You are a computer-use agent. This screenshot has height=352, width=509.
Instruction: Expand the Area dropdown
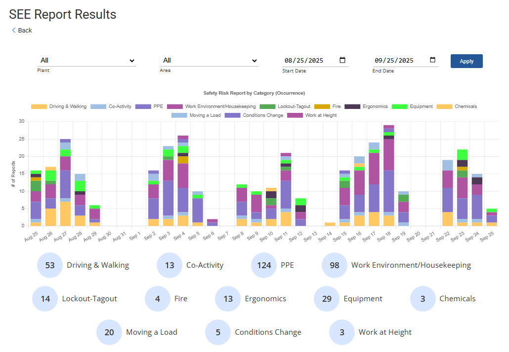[x=209, y=61]
